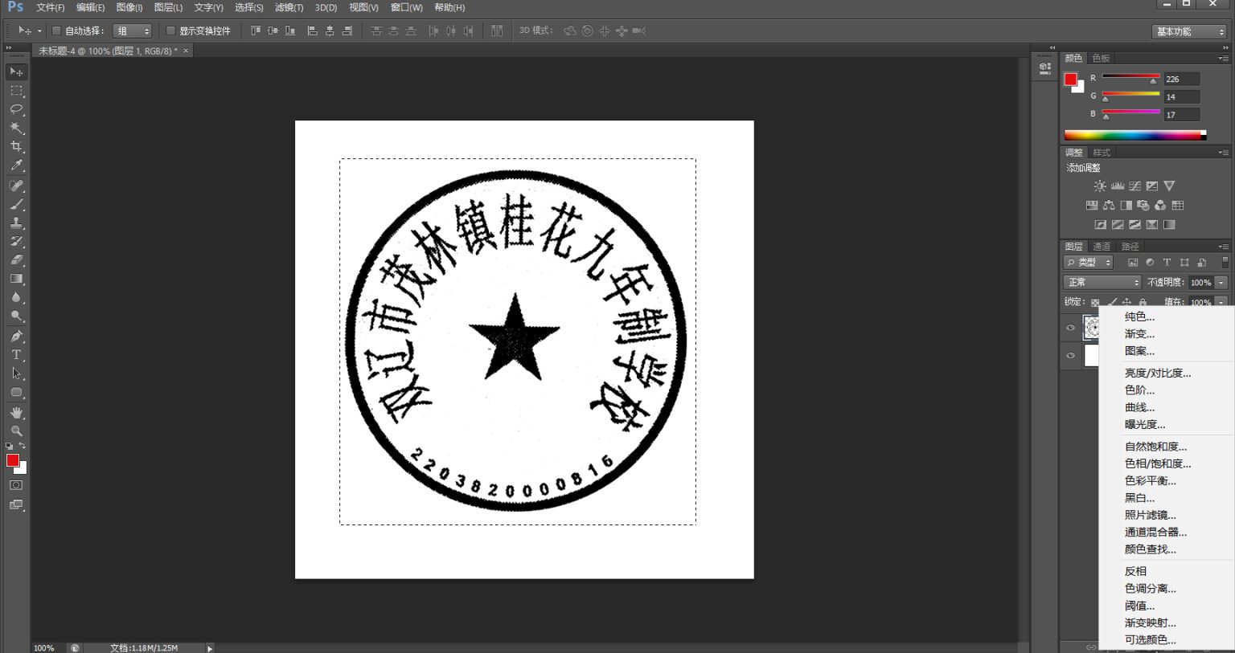The width and height of the screenshot is (1235, 653).
Task: Click 反相 in the adjustment list
Action: (x=1135, y=571)
